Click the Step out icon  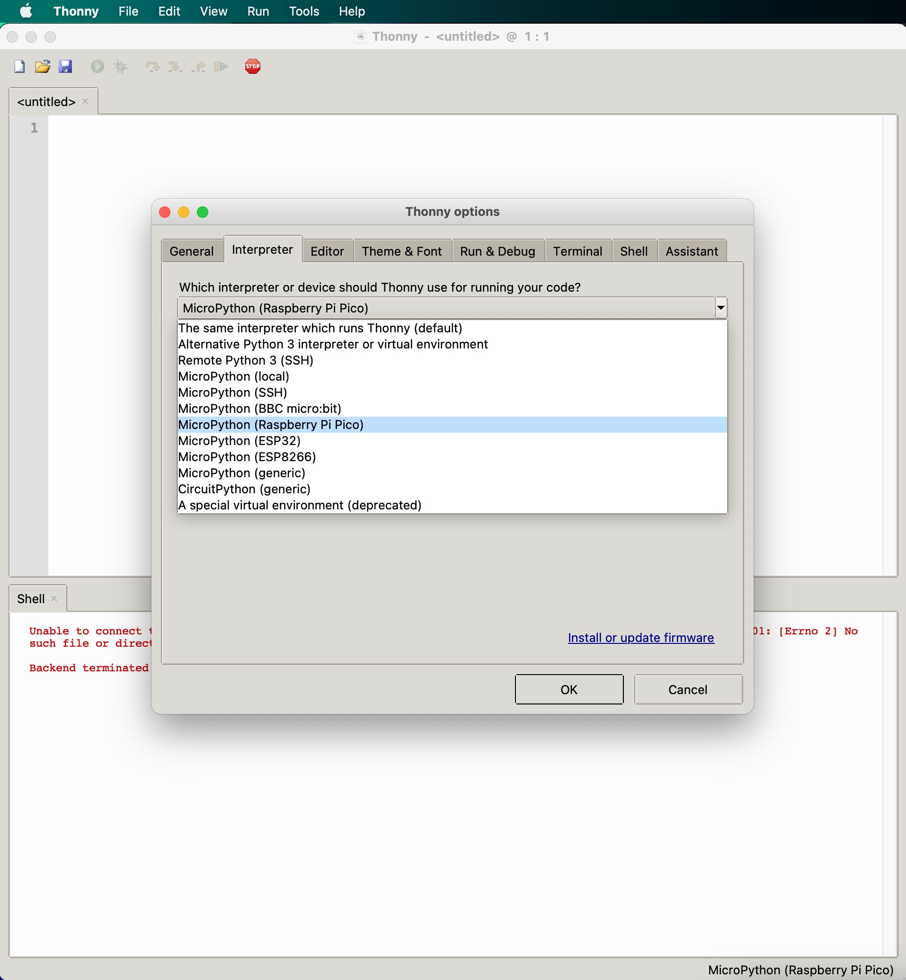click(x=198, y=66)
